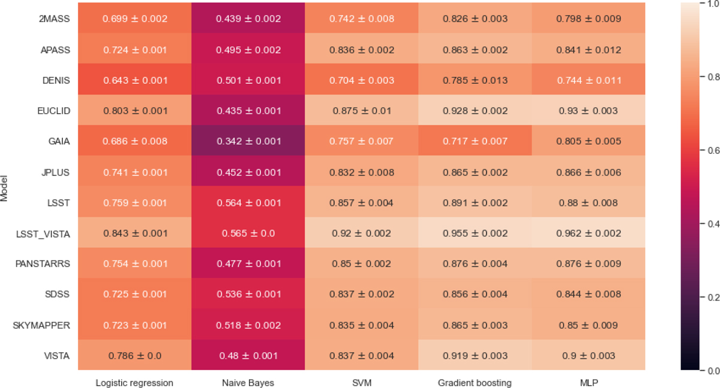Click the EUCLID MLP cell showing 0.93
Image resolution: width=720 pixels, height=388 pixels.
pyautogui.click(x=588, y=111)
